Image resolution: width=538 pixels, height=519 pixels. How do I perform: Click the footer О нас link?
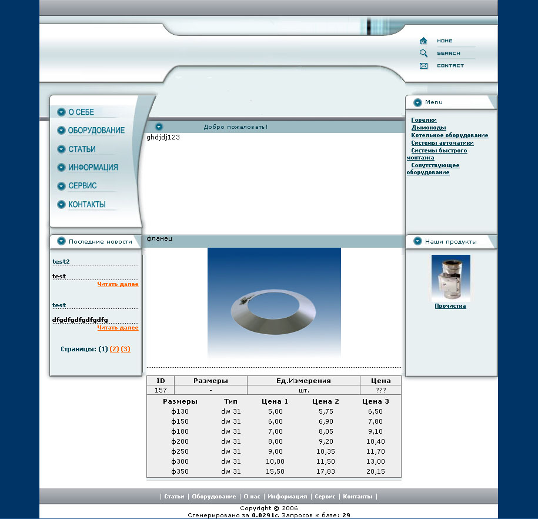click(252, 496)
